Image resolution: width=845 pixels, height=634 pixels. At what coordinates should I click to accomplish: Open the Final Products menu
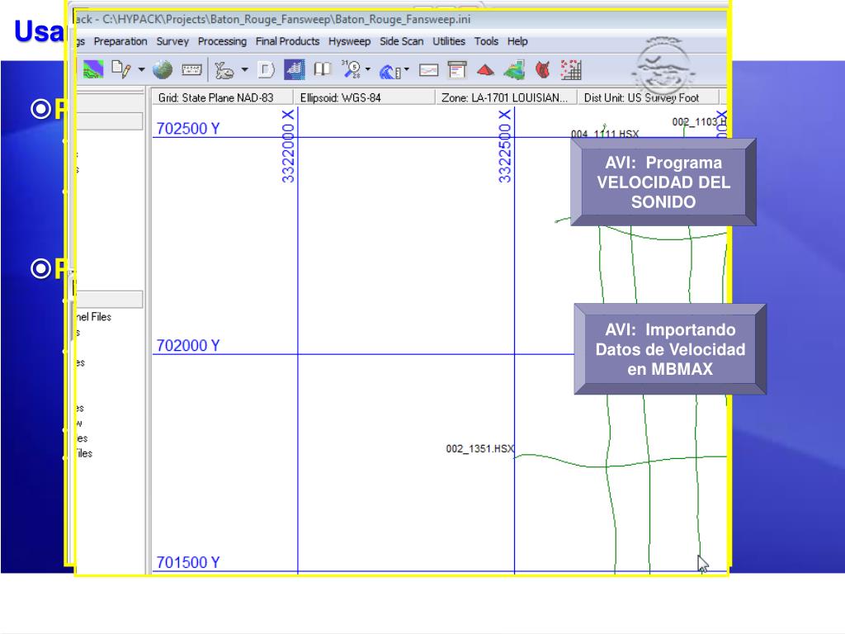(x=287, y=41)
